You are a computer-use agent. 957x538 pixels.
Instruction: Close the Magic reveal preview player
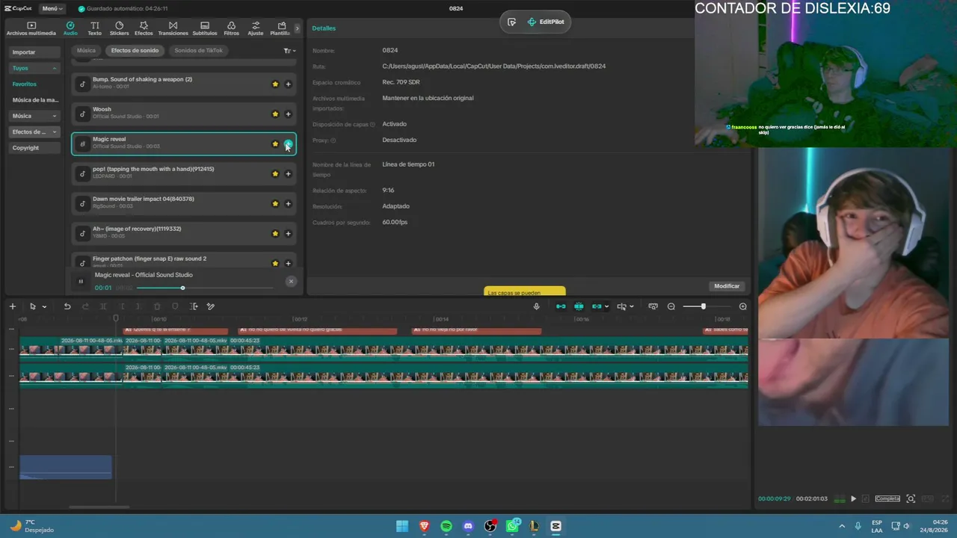[x=291, y=281]
